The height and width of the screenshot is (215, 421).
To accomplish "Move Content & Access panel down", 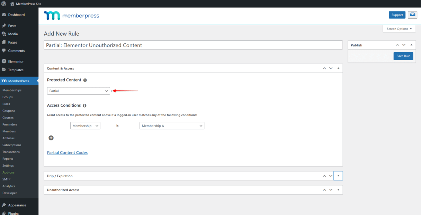I will [x=331, y=68].
